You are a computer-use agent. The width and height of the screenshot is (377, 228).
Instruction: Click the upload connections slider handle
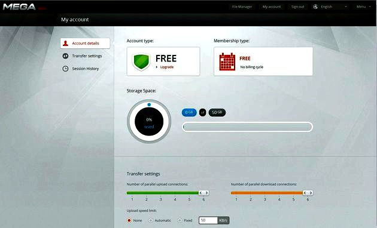coord(203,193)
